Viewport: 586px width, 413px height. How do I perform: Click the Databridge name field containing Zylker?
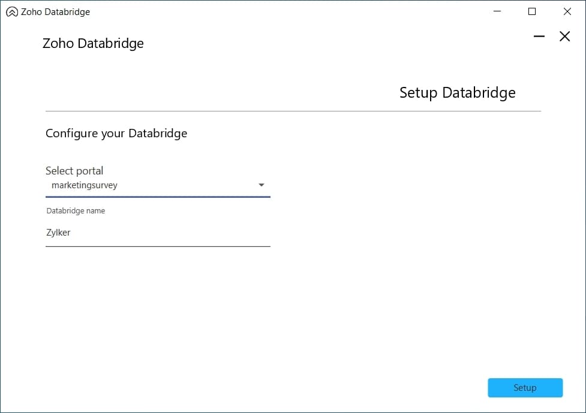[x=157, y=233]
